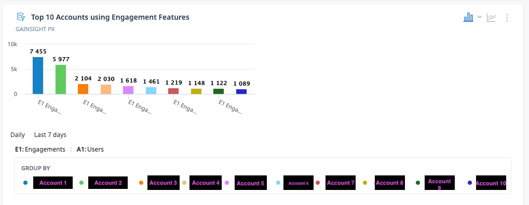Switch to the line chart view icon
The width and height of the screenshot is (529, 205).
[x=491, y=18]
